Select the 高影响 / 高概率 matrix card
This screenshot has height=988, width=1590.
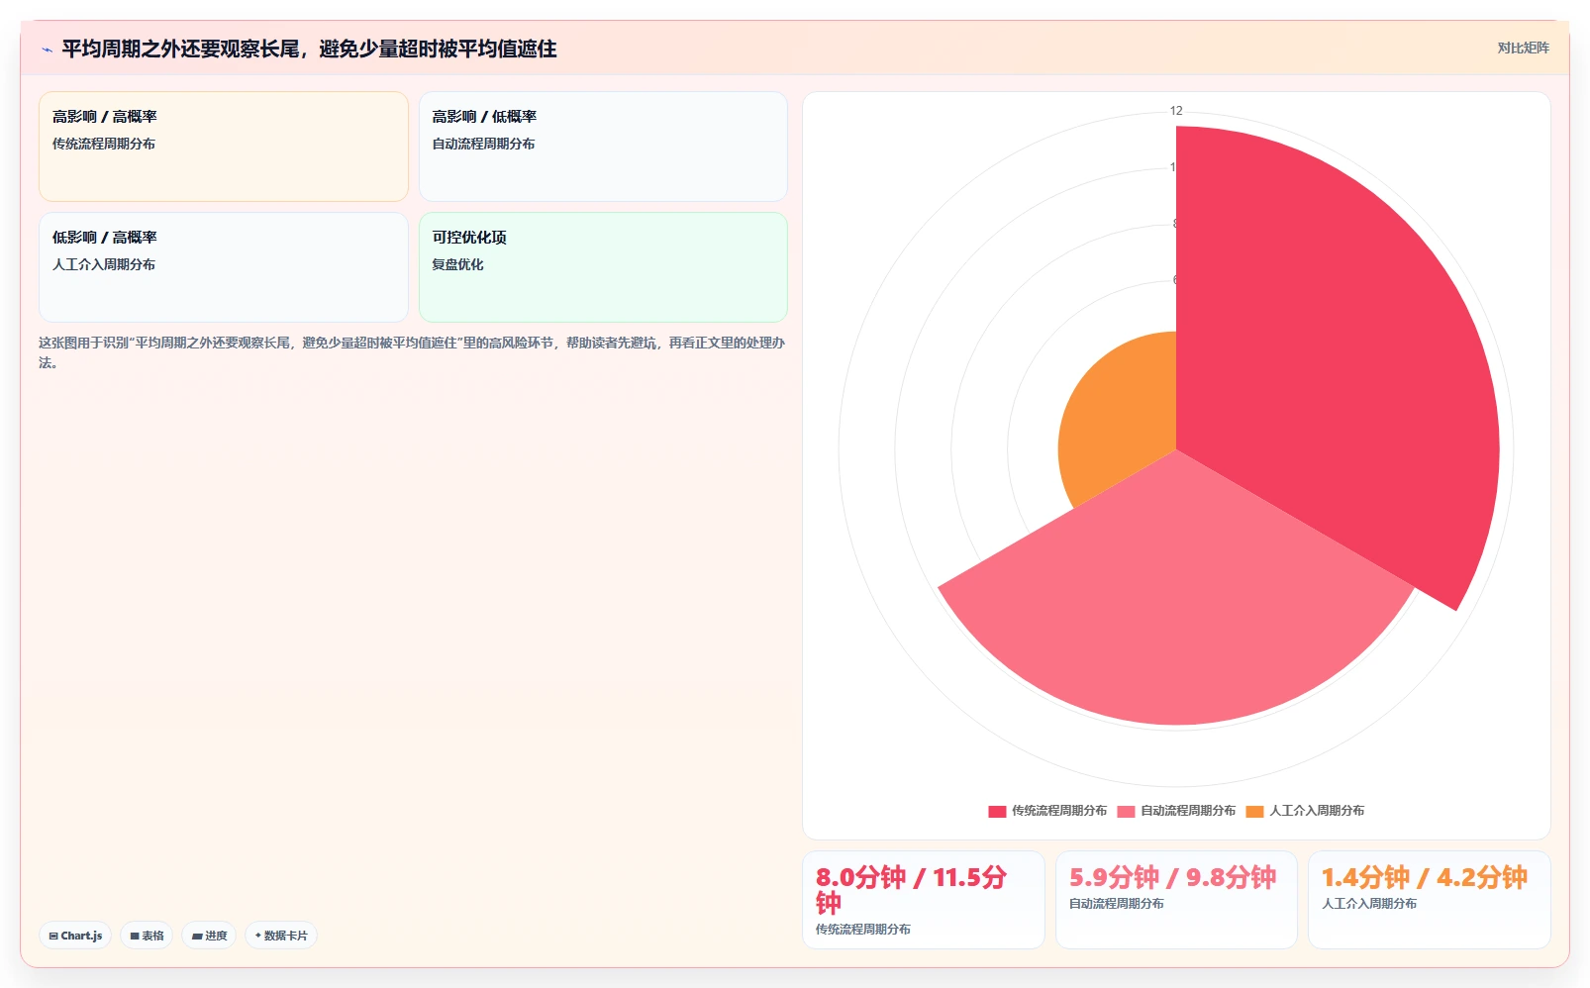click(224, 147)
